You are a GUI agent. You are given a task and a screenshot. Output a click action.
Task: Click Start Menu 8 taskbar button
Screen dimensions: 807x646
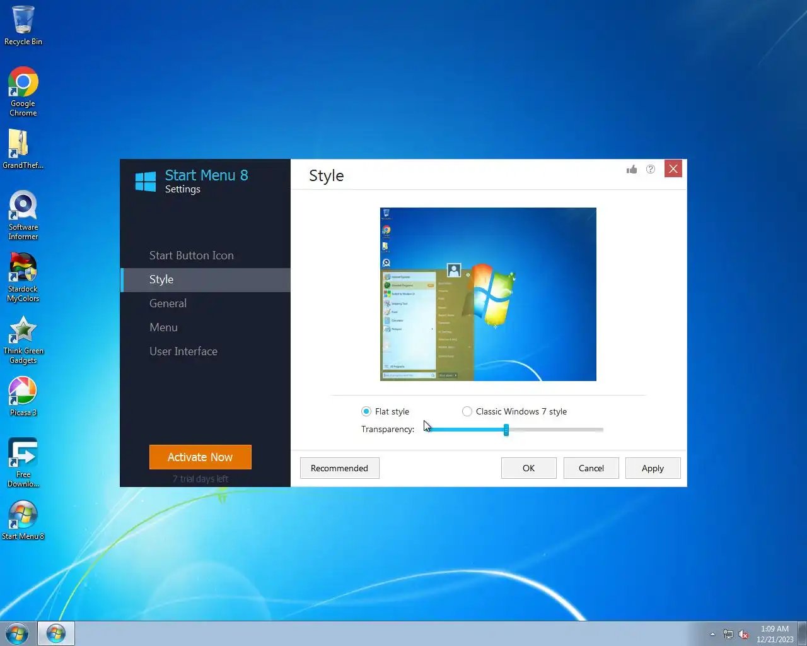tap(56, 633)
